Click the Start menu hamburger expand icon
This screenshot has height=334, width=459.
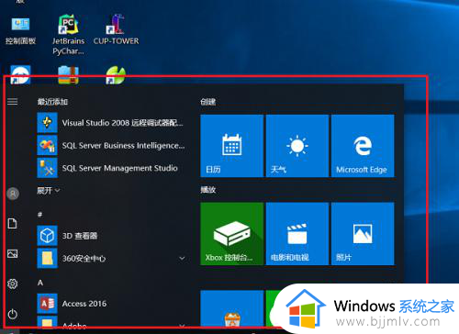13,101
